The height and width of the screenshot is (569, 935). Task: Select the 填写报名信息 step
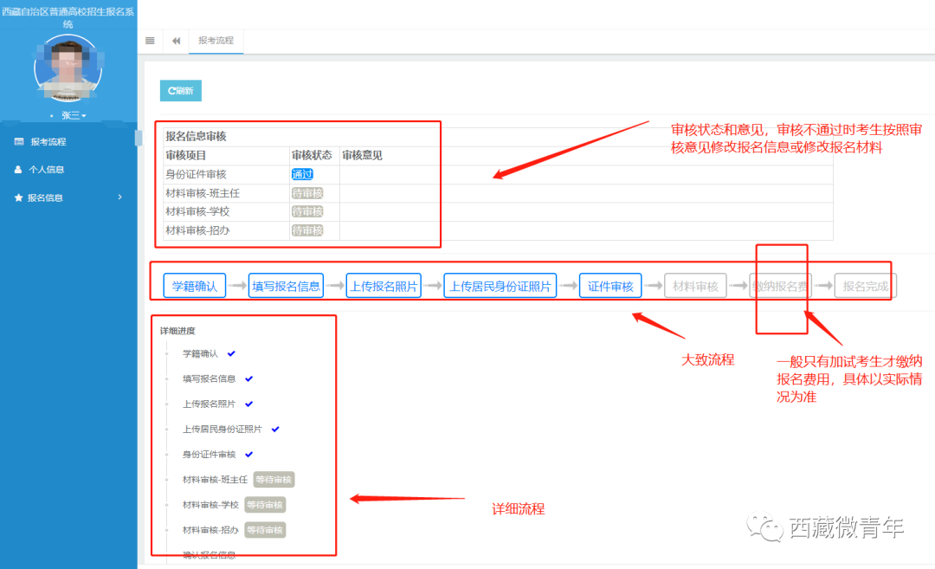click(x=286, y=286)
